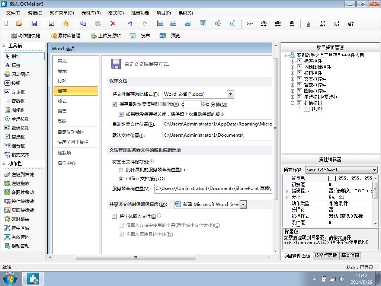Screen dimensions: 381x286
Task: Click the 默认文件位置 path input field
Action: [x=217, y=135]
